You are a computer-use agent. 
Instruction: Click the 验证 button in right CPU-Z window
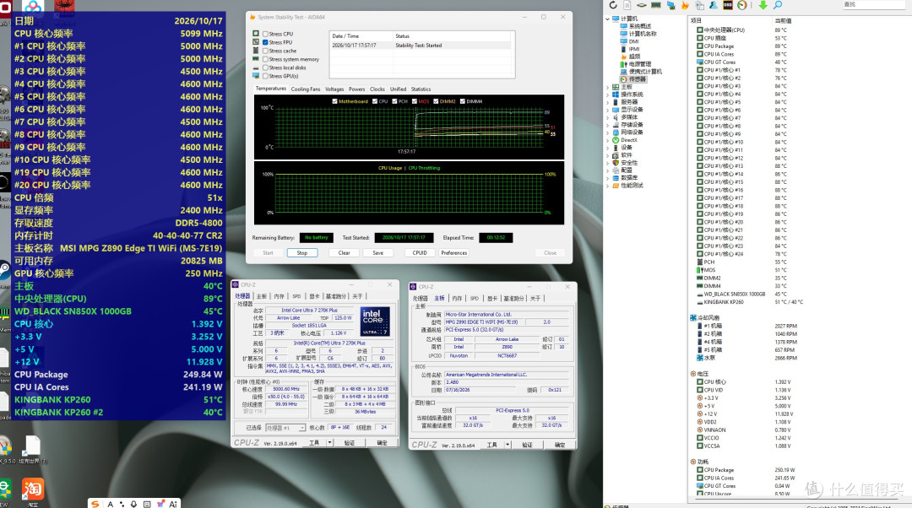coord(527,446)
